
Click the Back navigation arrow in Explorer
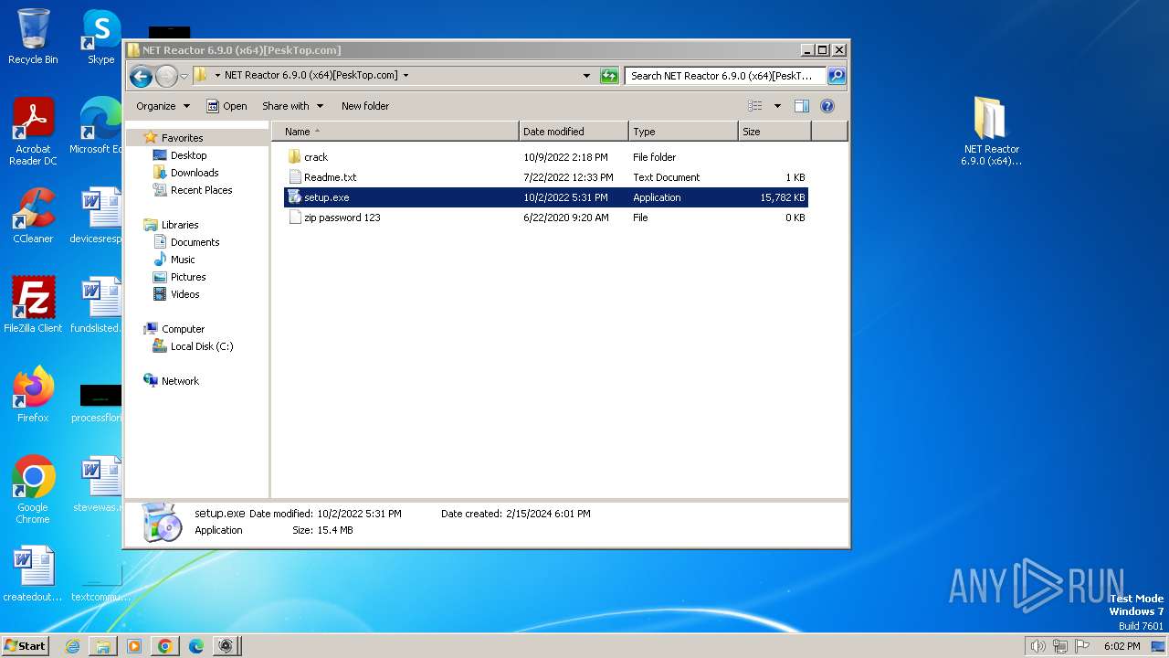[x=141, y=76]
